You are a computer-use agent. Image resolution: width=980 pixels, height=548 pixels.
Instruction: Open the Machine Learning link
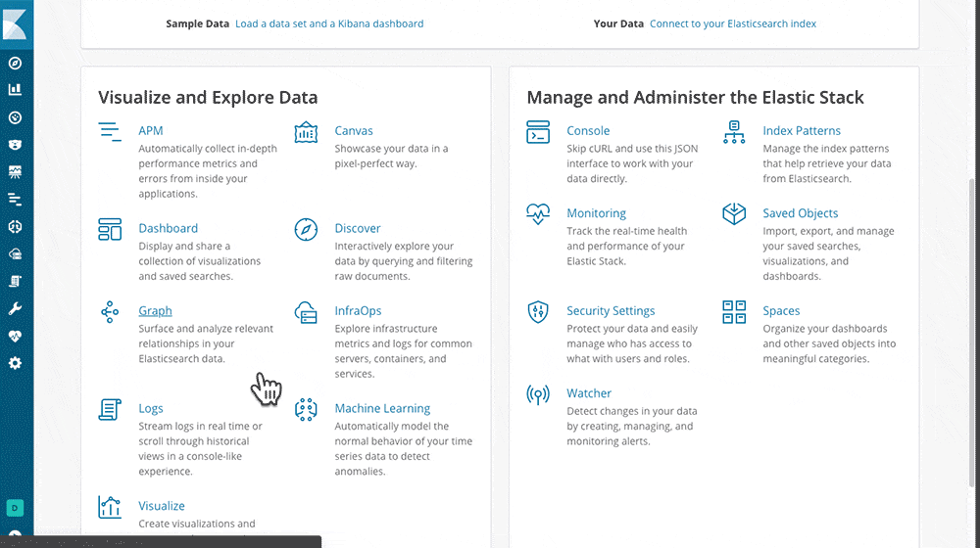click(382, 408)
